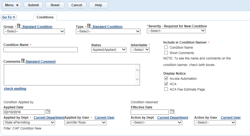
Task: Click the Standard Comment lookup icon
Action: pos(23,61)
